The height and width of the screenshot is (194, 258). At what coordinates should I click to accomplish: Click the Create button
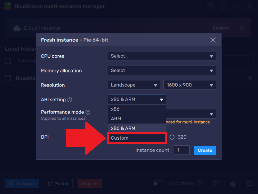tap(205, 150)
